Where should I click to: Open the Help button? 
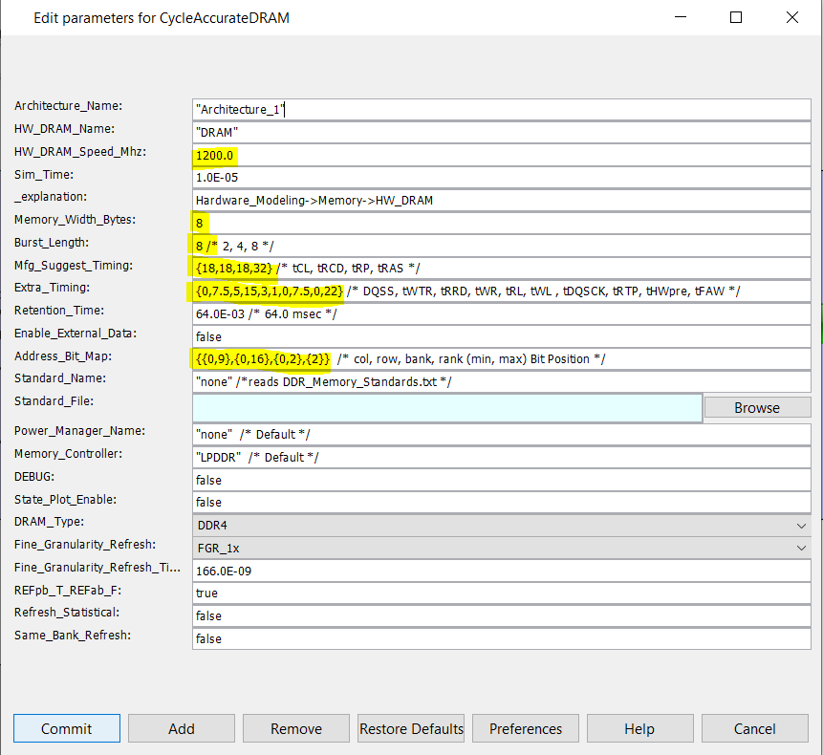pyautogui.click(x=639, y=728)
